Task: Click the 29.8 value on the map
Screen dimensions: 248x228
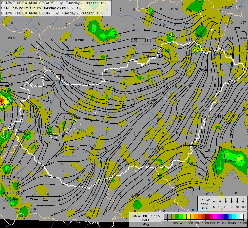Action: [x=11, y=38]
